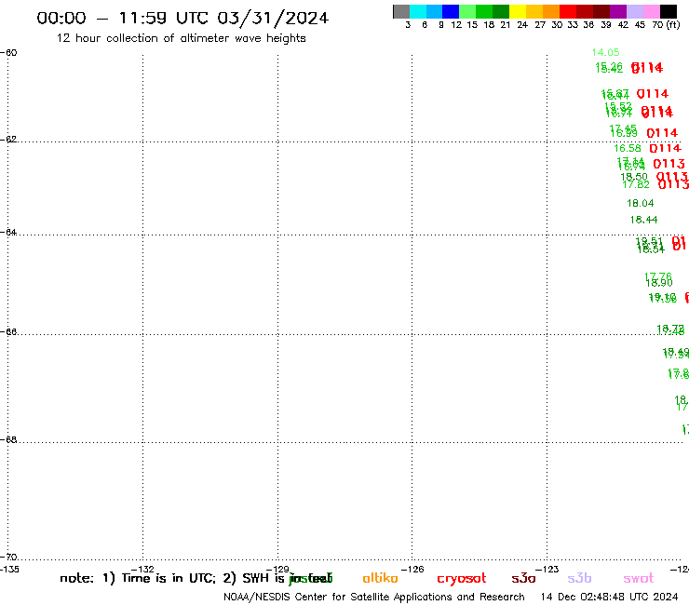Click the '-70' latitude axis label
689x605 pixels.
8,558
